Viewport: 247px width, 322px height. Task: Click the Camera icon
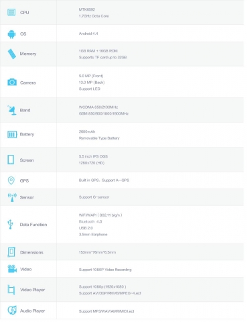point(12,82)
